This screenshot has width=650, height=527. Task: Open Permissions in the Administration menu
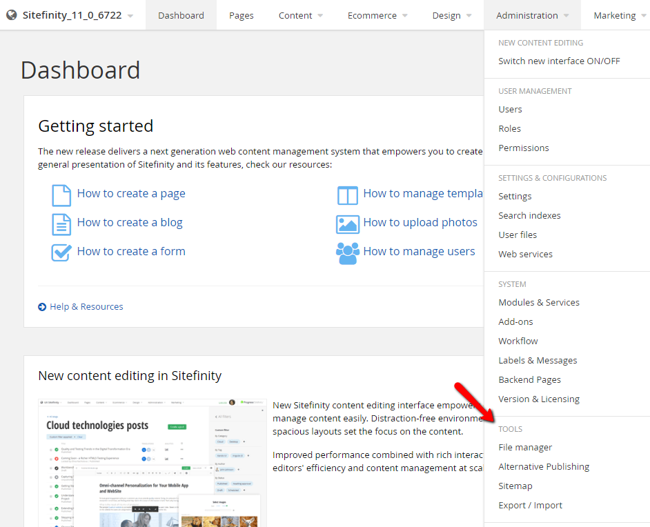pos(524,148)
